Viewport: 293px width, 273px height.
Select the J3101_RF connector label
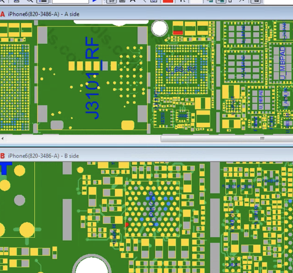(92, 78)
